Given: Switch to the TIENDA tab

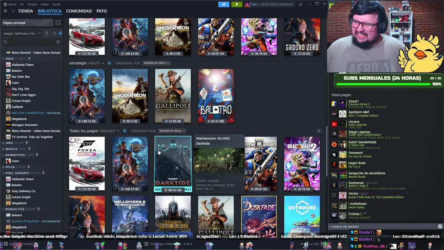Looking at the screenshot, I should (x=25, y=11).
